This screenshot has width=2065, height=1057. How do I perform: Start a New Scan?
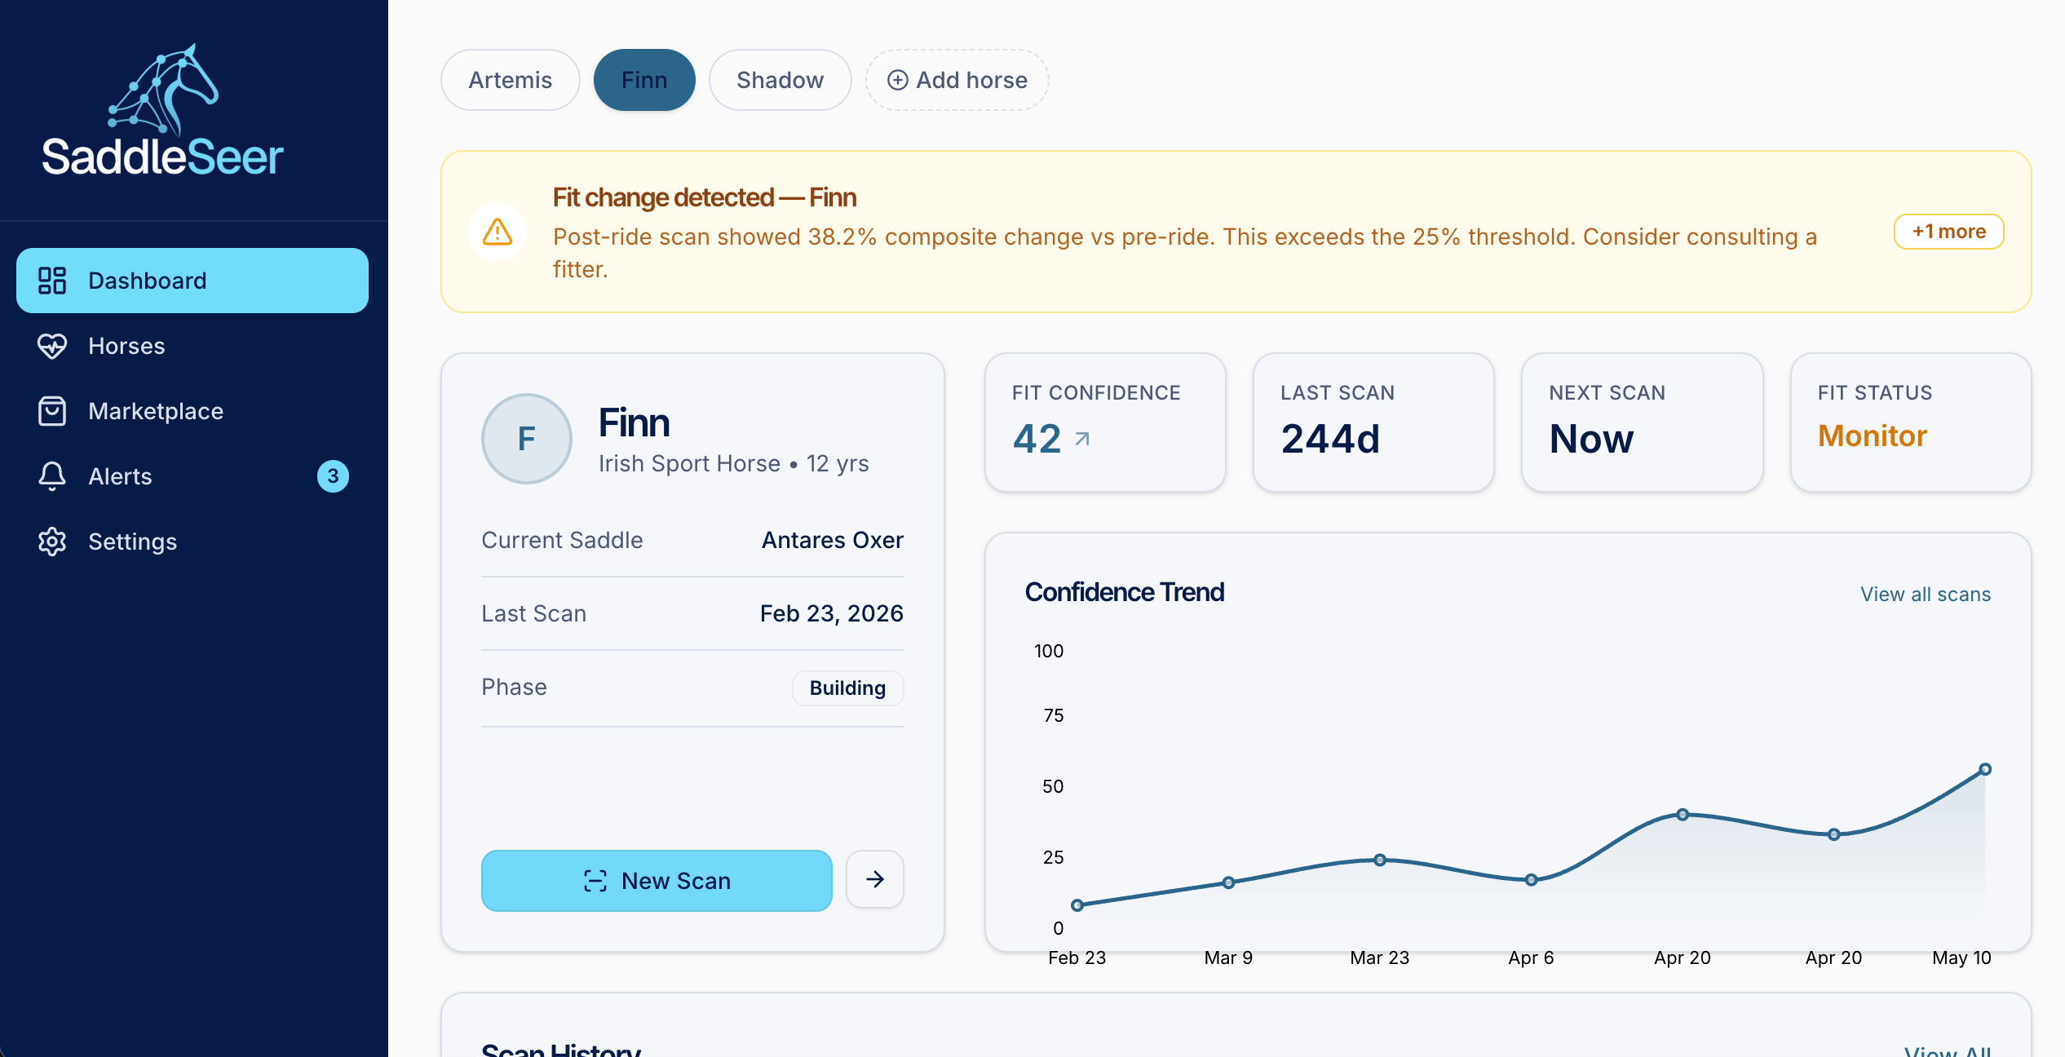pos(657,881)
